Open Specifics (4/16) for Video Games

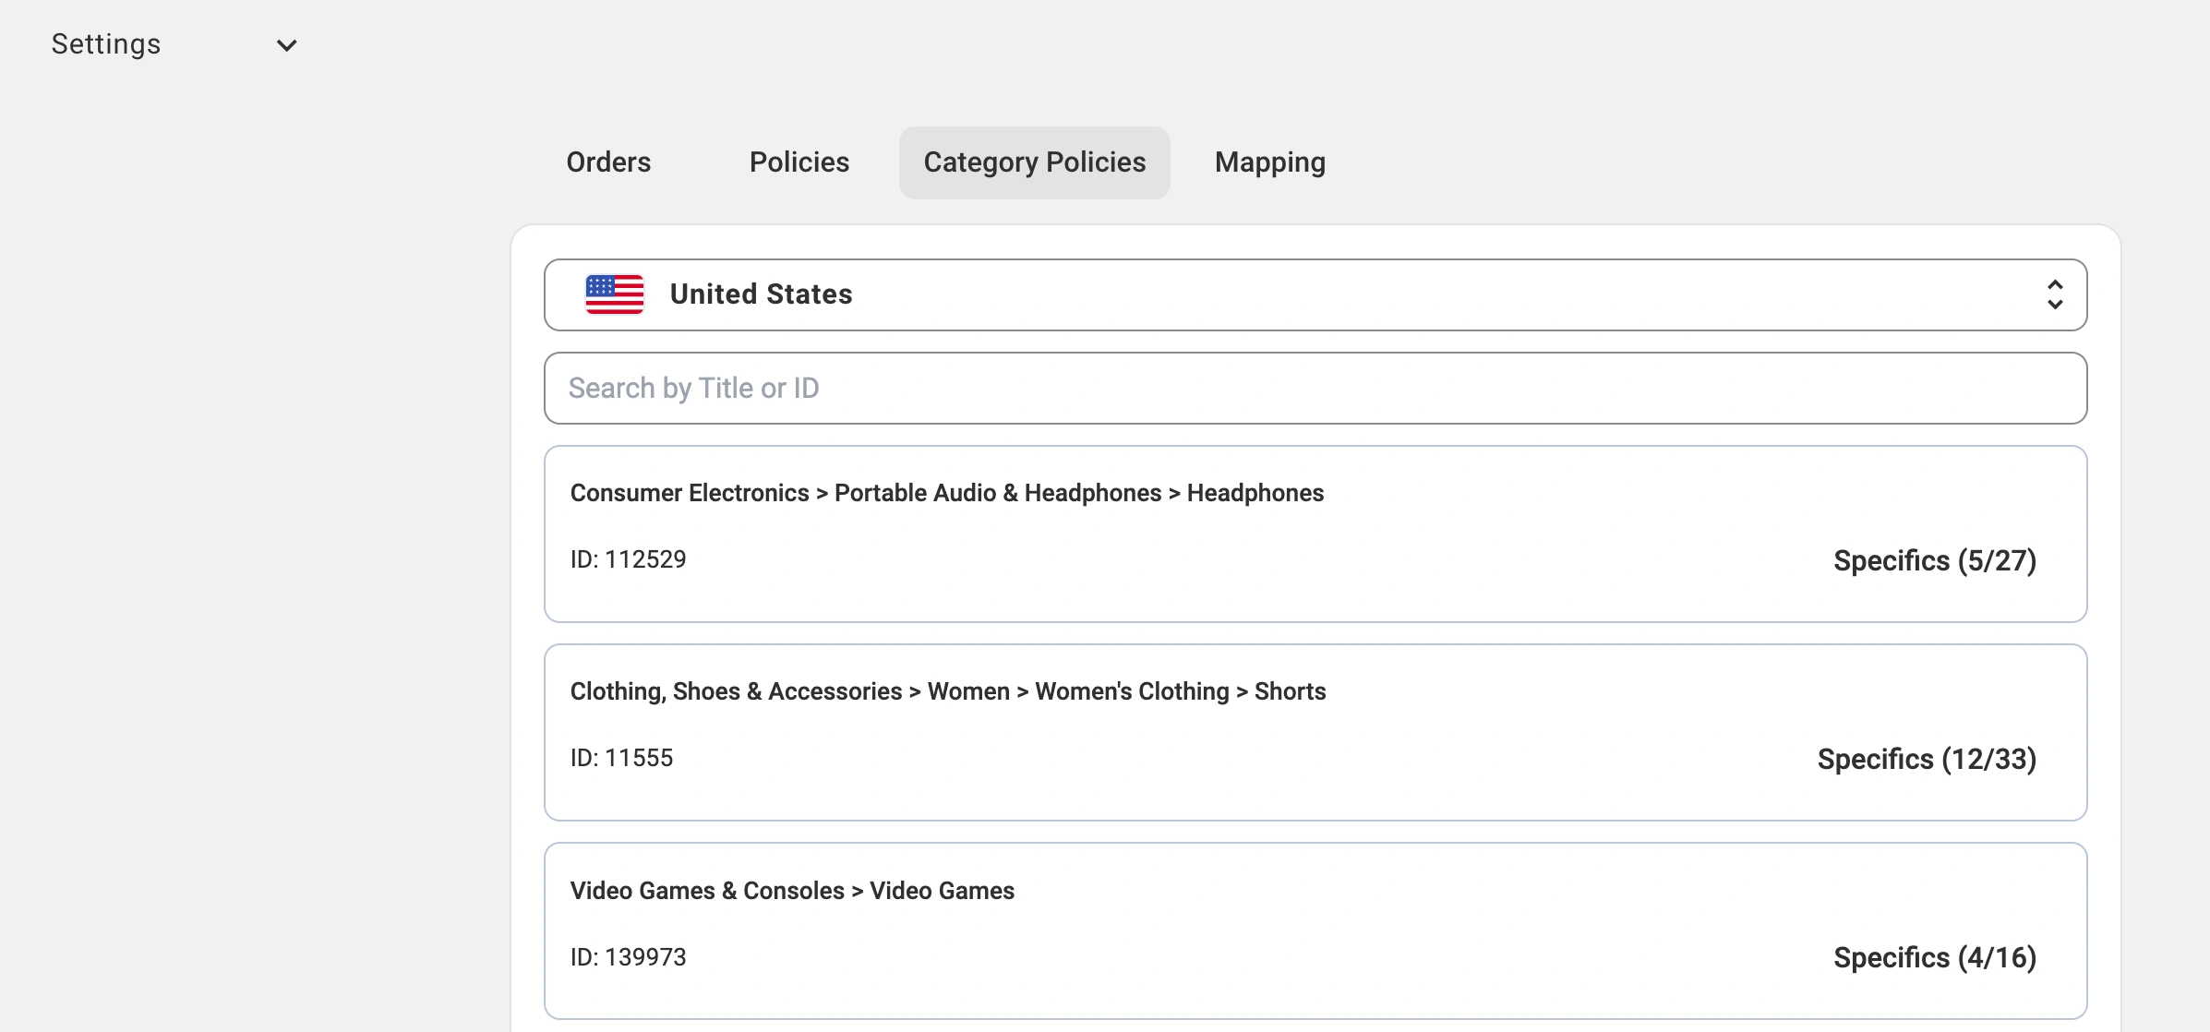coord(1934,957)
